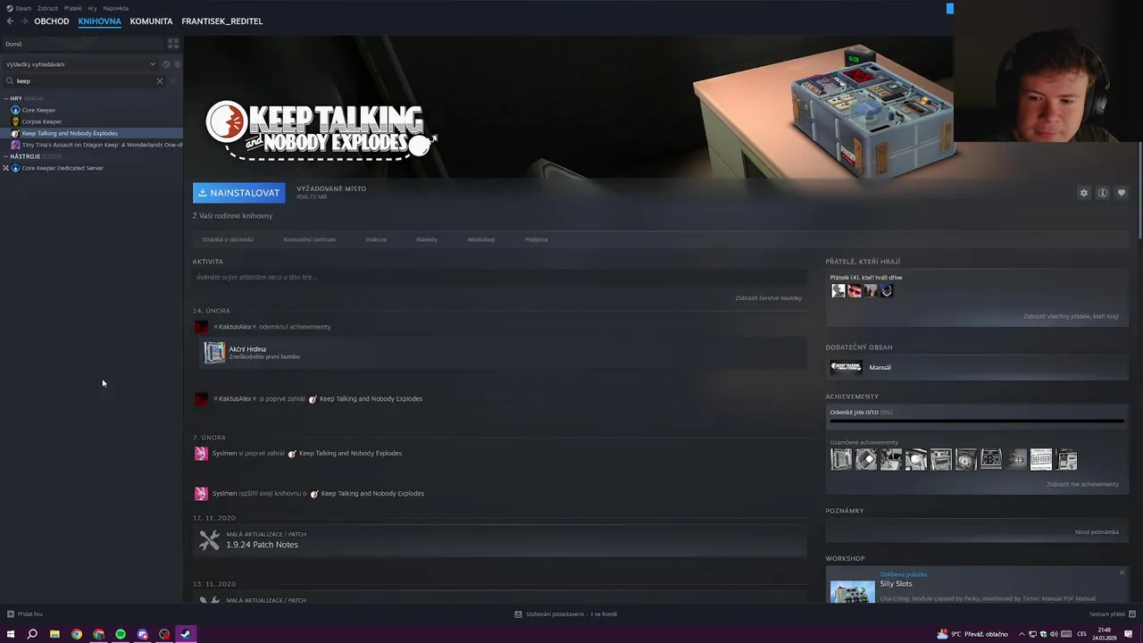
Task: Click Nová poznámka
Action: tap(1097, 532)
